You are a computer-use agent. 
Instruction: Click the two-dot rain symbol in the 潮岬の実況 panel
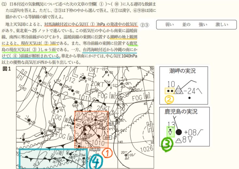pos(170,91)
